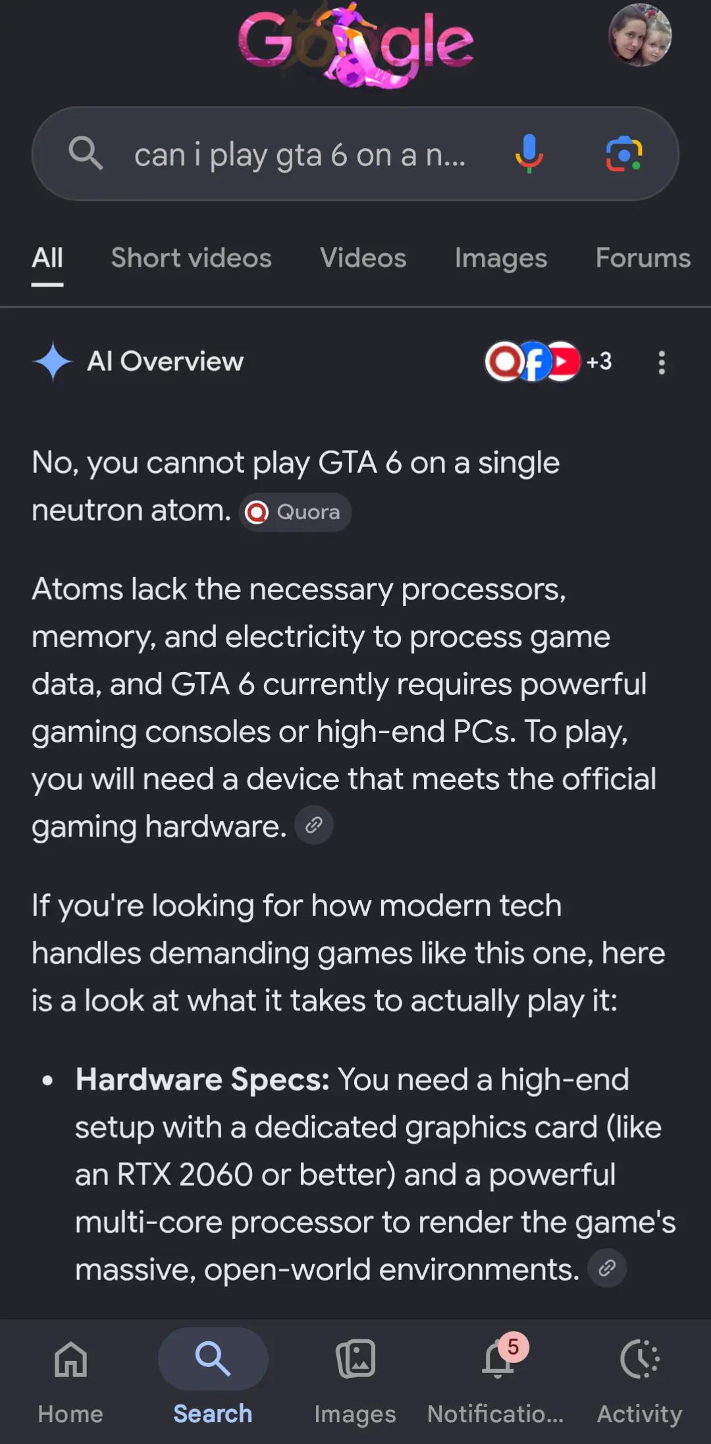Tap the Google doodle logo
The image size is (711, 1444).
pyautogui.click(x=355, y=44)
